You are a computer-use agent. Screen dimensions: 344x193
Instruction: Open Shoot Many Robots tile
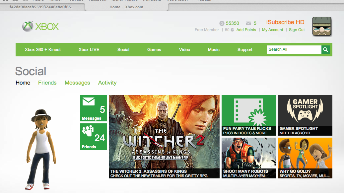(249, 158)
